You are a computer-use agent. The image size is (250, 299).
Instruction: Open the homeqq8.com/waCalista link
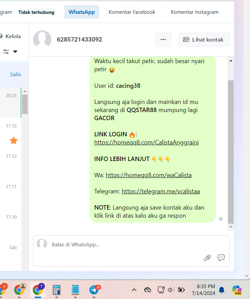[x=148, y=175]
